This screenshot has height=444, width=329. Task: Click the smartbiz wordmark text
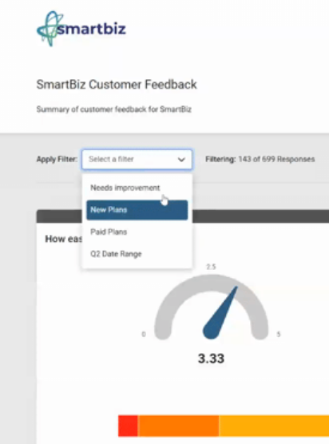pos(92,29)
